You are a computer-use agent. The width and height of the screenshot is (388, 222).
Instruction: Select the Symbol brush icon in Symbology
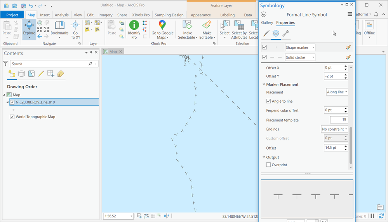point(266,33)
